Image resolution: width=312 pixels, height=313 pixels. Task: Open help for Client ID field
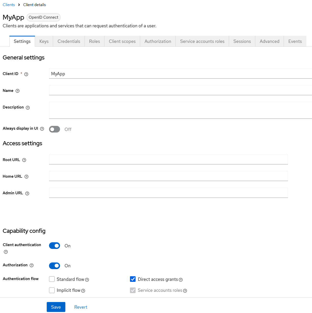[x=26, y=74]
